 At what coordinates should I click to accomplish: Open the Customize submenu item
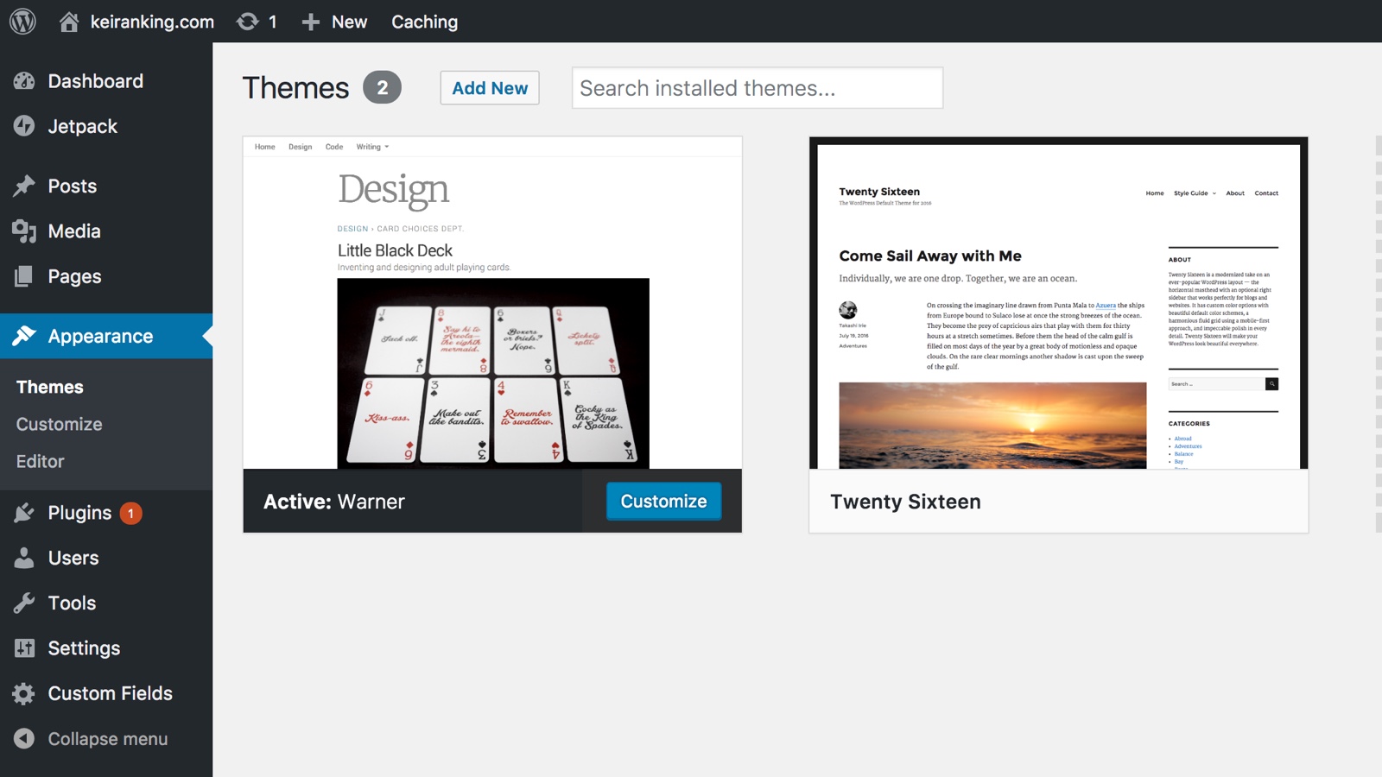pos(60,424)
